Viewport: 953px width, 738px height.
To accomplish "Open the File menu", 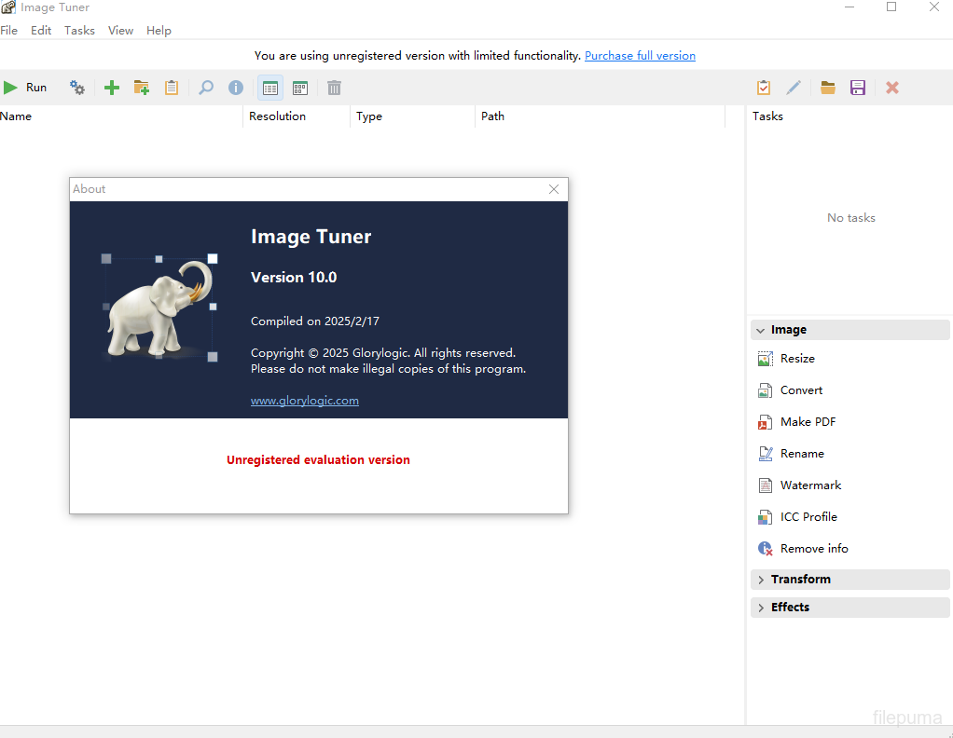I will click(9, 31).
